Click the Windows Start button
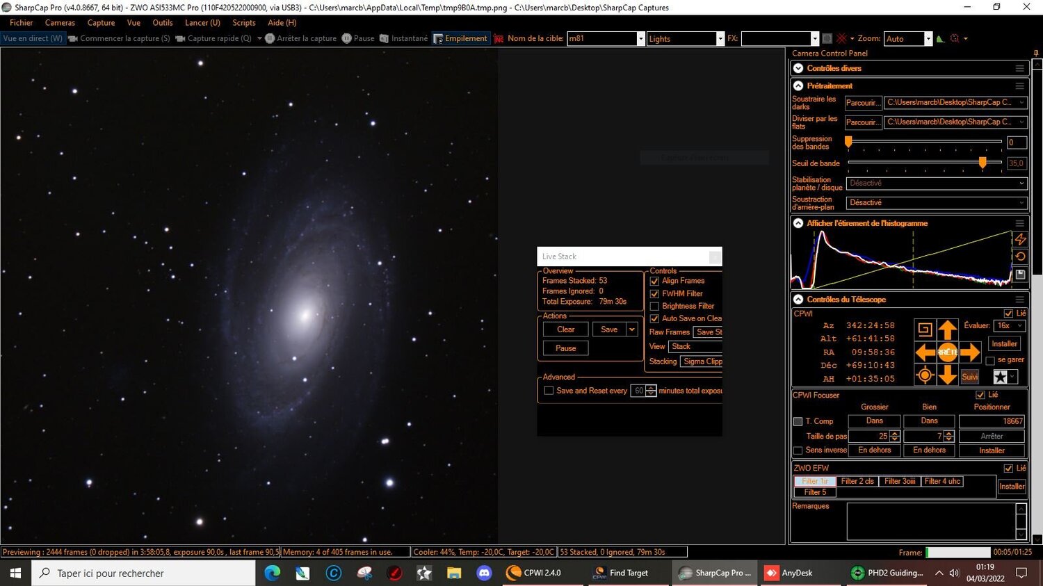The image size is (1043, 586). 15,573
